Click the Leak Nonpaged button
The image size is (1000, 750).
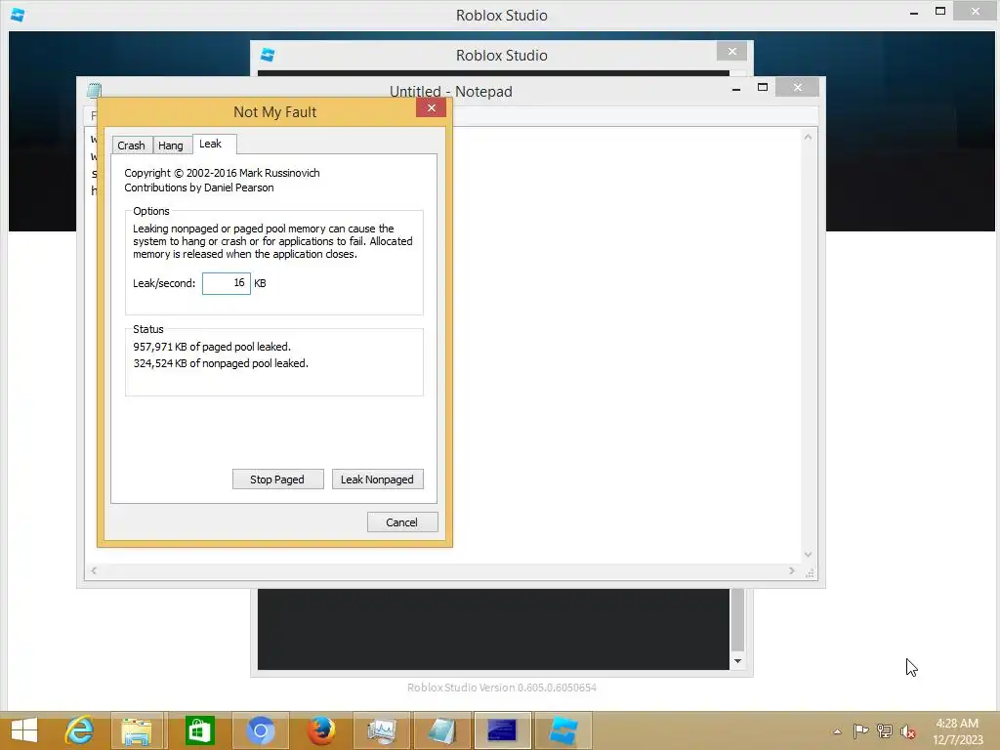(377, 479)
